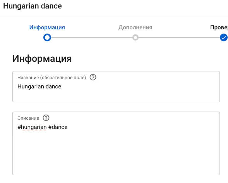Click the #dance hashtag in description

[x=58, y=127]
